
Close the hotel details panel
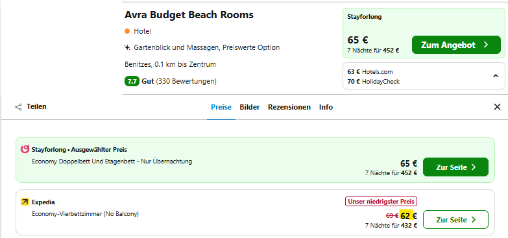click(497, 107)
